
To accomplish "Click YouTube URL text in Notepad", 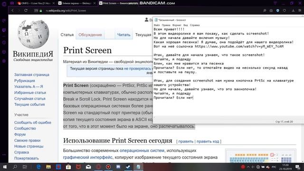I will point(239,47).
